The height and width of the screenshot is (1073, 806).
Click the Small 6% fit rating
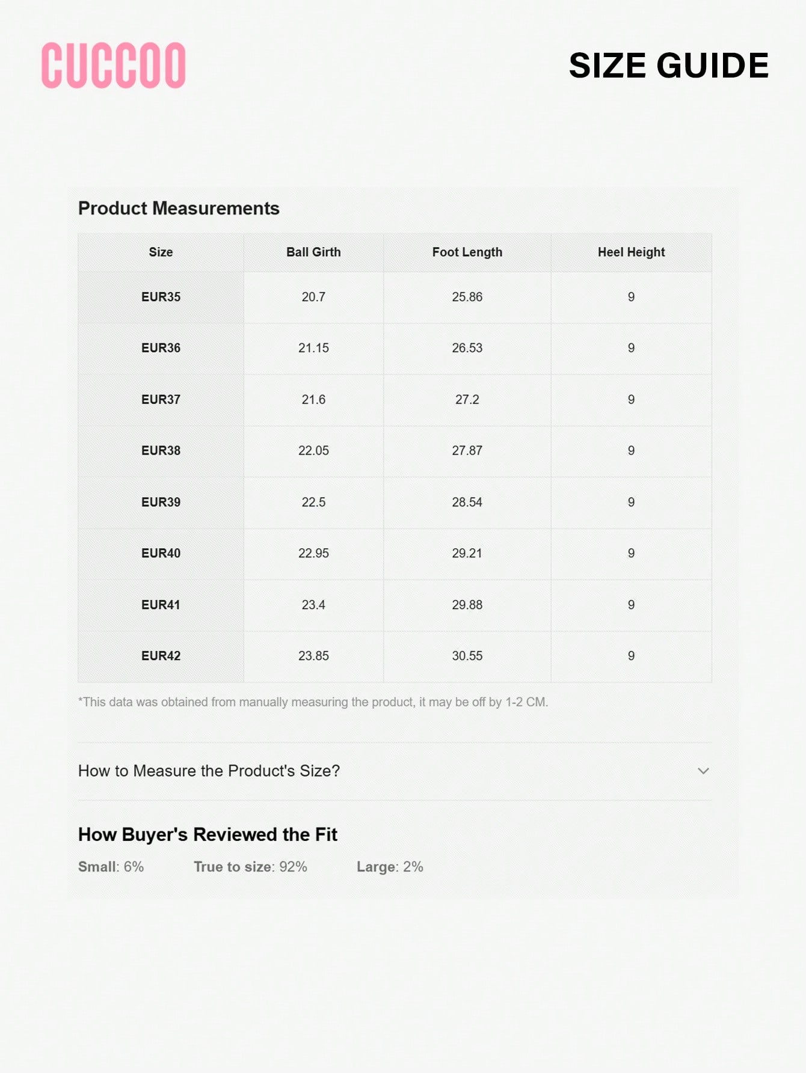pos(111,867)
